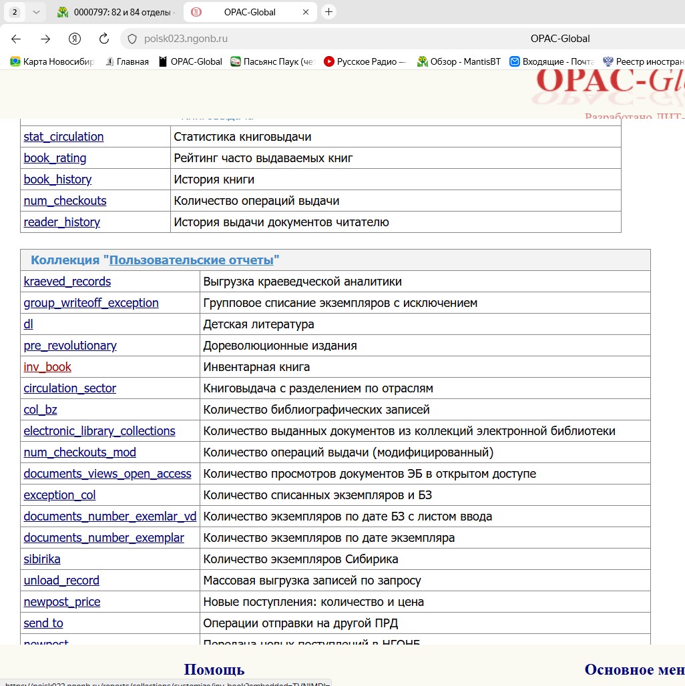The image size is (685, 686).
Task: Click the 'Дореволюционные издания' description cell
Action: pyautogui.click(x=425, y=346)
